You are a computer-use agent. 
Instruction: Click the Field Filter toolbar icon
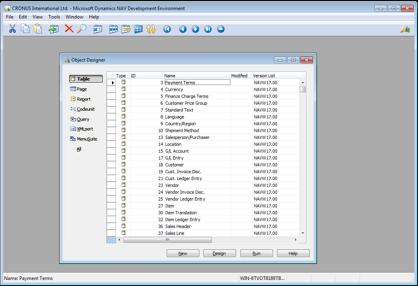point(113,29)
